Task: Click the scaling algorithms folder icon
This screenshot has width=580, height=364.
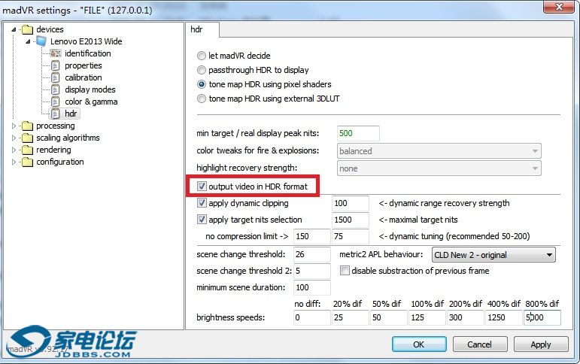Action: [28, 138]
